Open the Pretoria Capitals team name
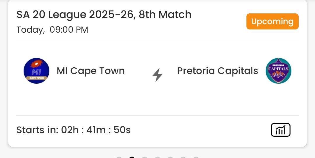Image resolution: width=315 pixels, height=158 pixels. click(218, 71)
